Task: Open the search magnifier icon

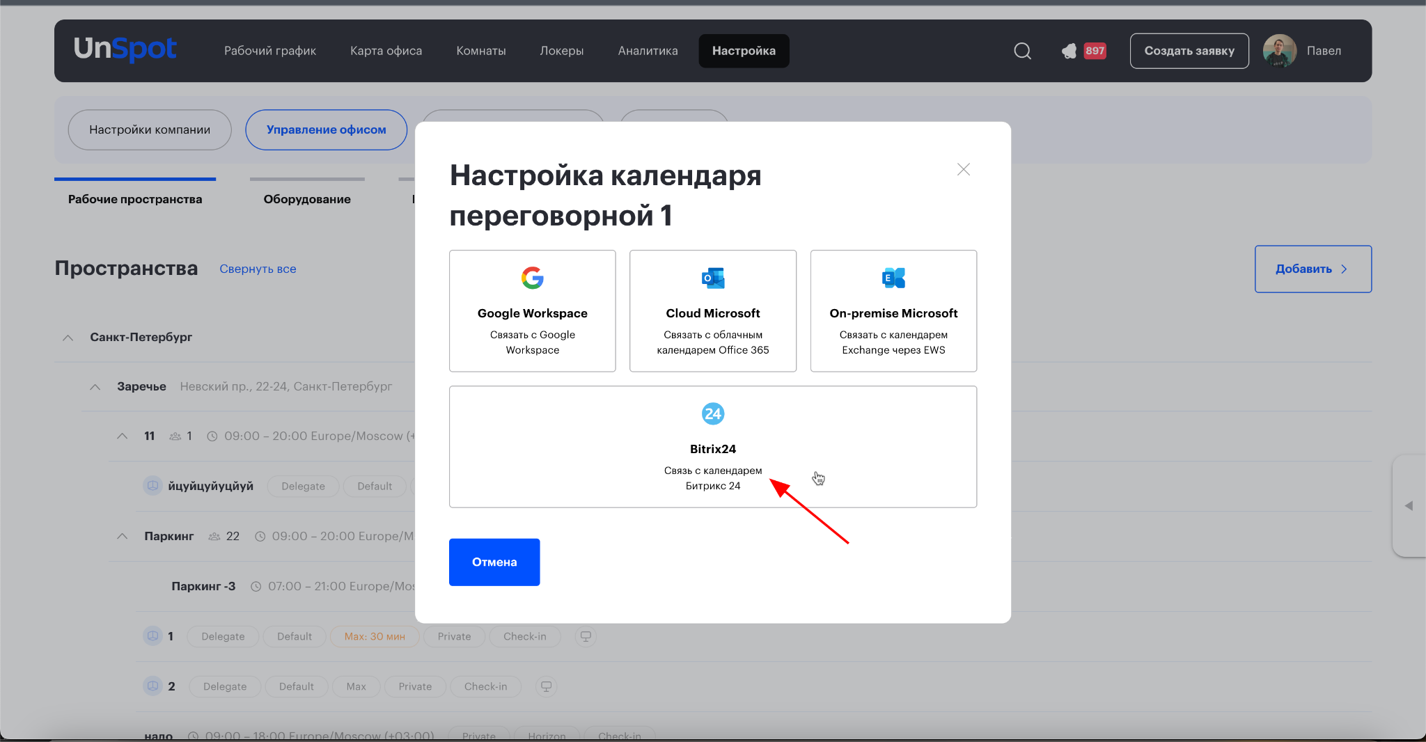Action: coord(1022,51)
